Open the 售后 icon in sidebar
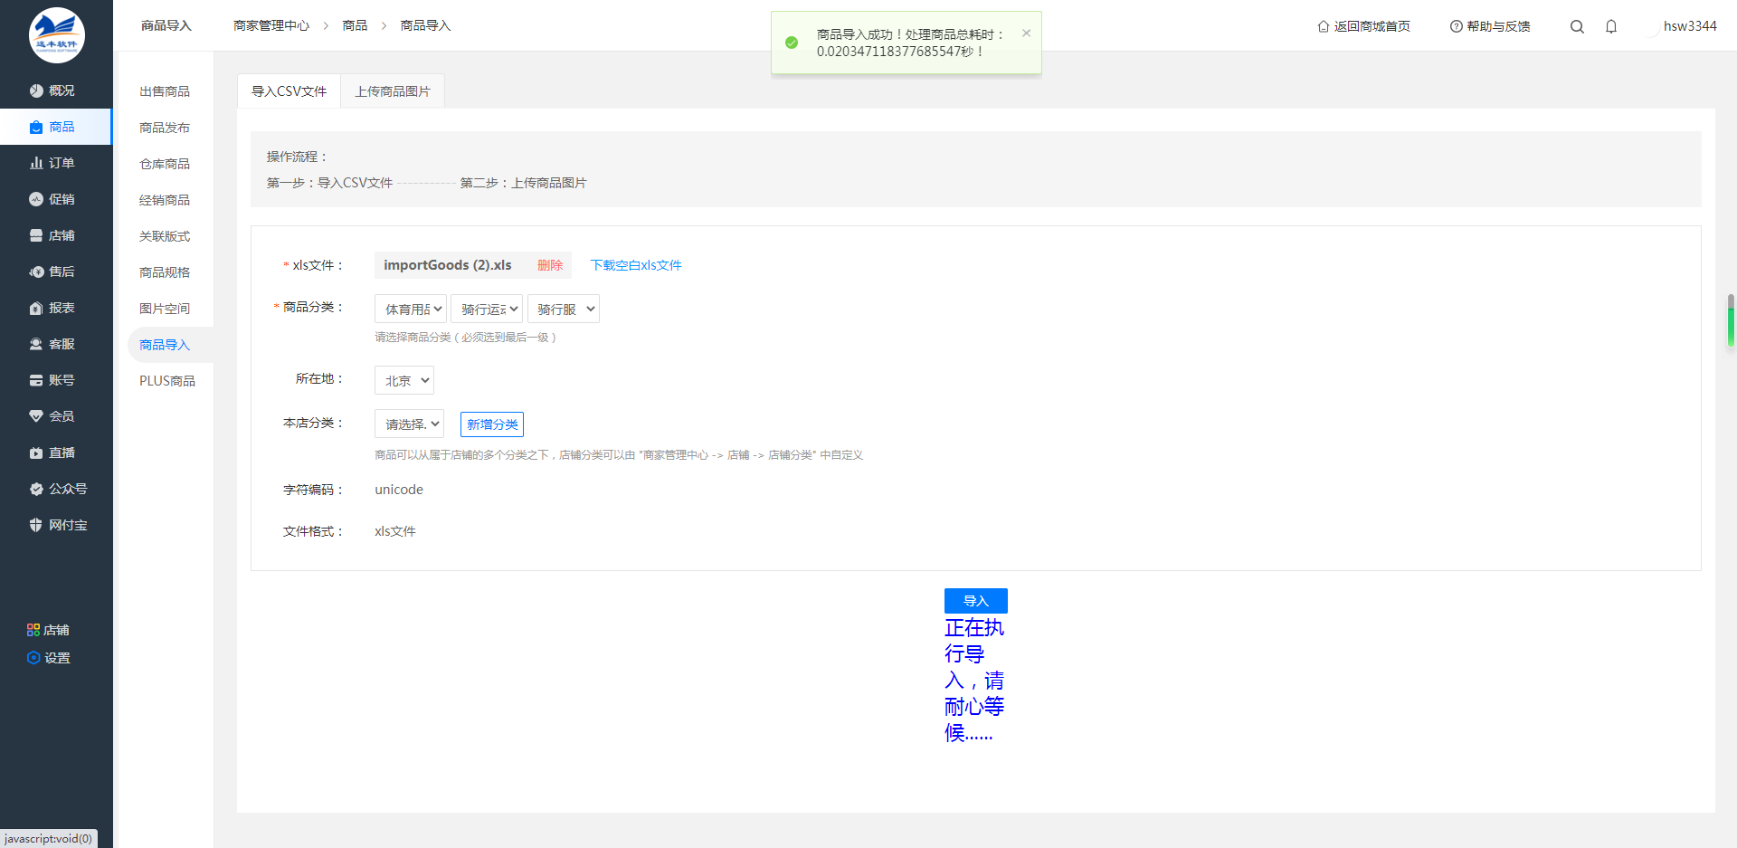 36,272
